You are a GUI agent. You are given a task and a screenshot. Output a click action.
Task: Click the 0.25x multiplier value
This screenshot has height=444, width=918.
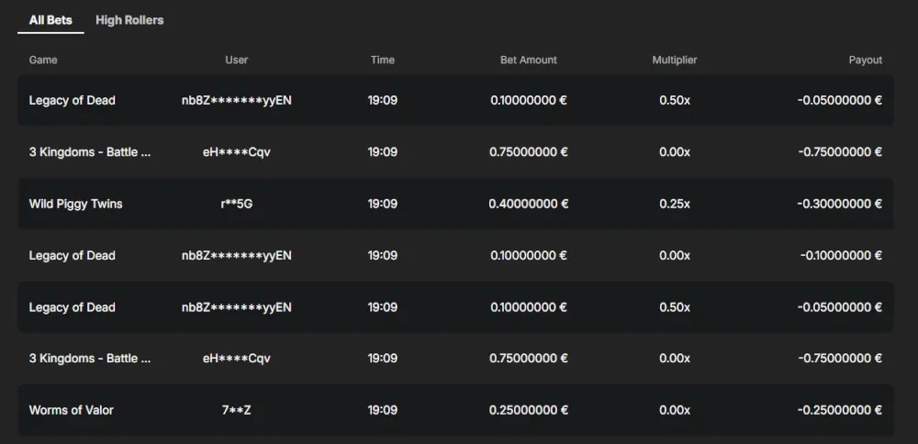pos(675,204)
